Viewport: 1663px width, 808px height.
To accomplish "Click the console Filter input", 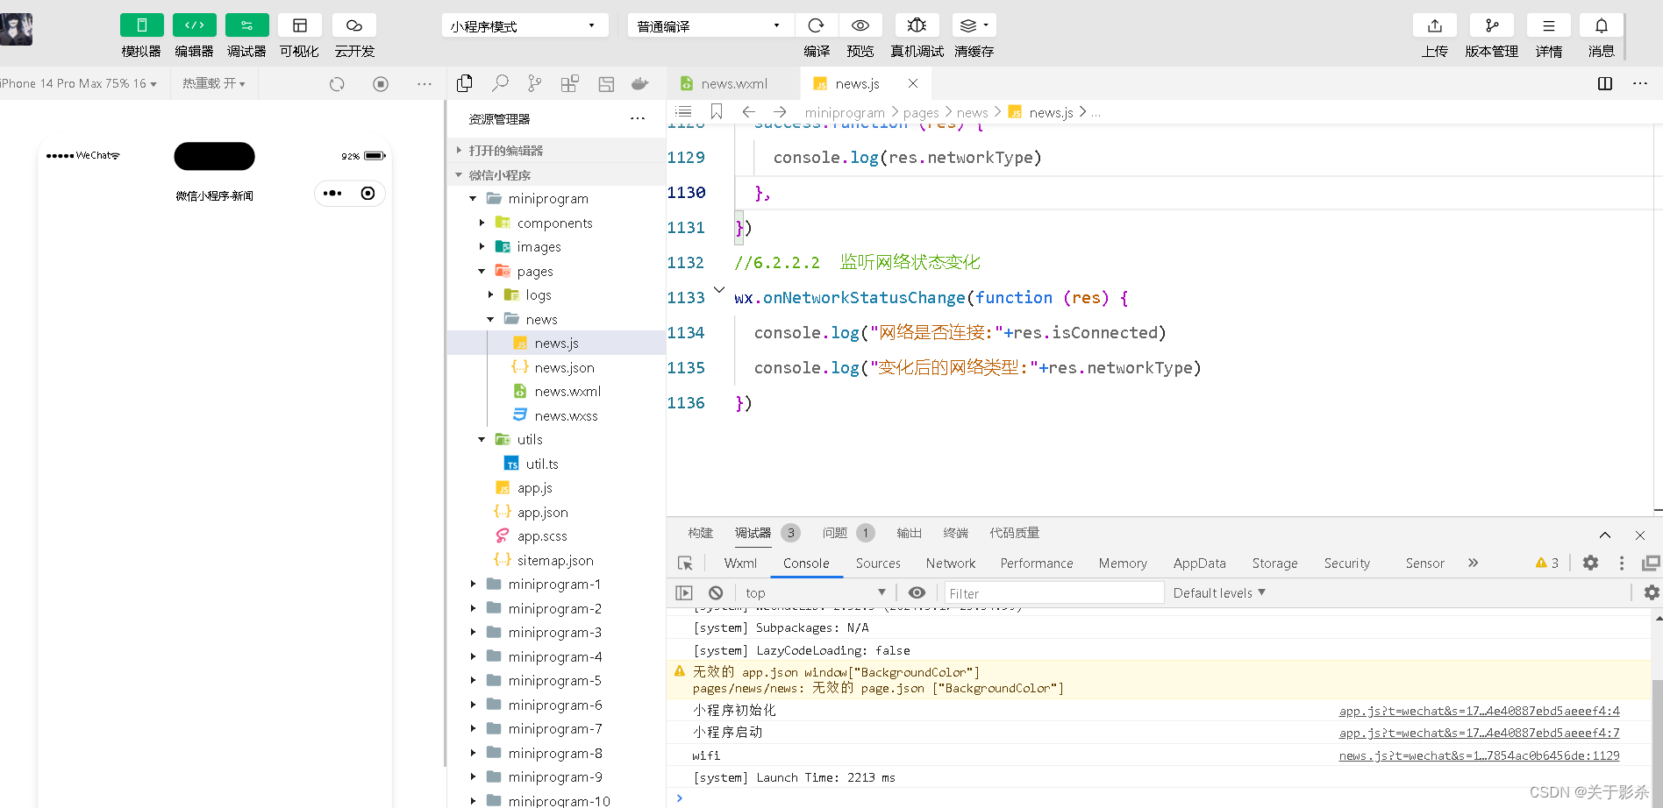I will [x=1053, y=593].
